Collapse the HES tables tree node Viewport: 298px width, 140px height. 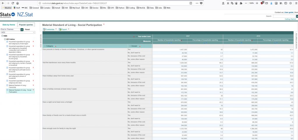tap(4, 39)
